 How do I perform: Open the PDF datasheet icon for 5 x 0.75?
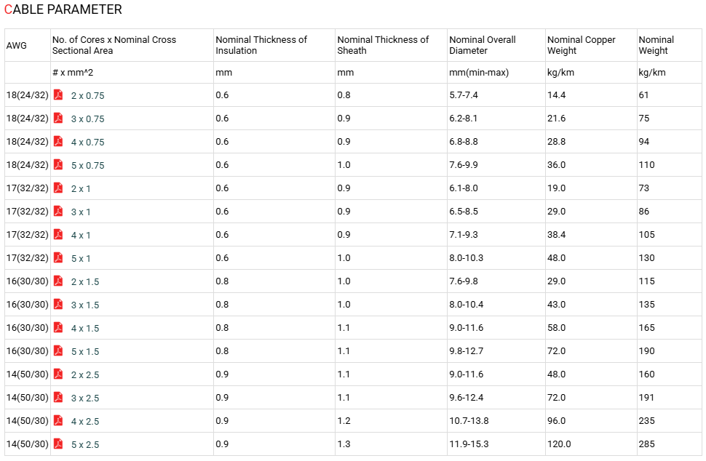pos(58,164)
